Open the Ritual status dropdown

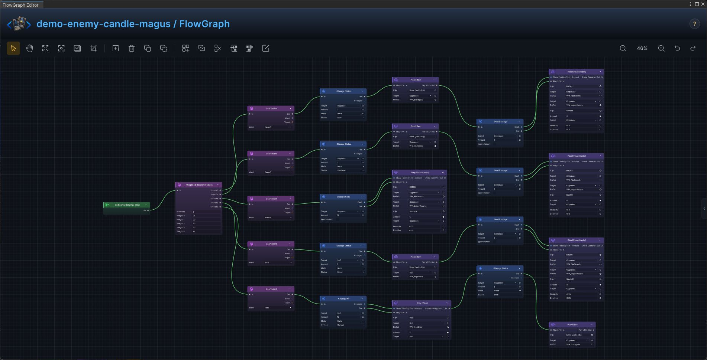coord(351,272)
